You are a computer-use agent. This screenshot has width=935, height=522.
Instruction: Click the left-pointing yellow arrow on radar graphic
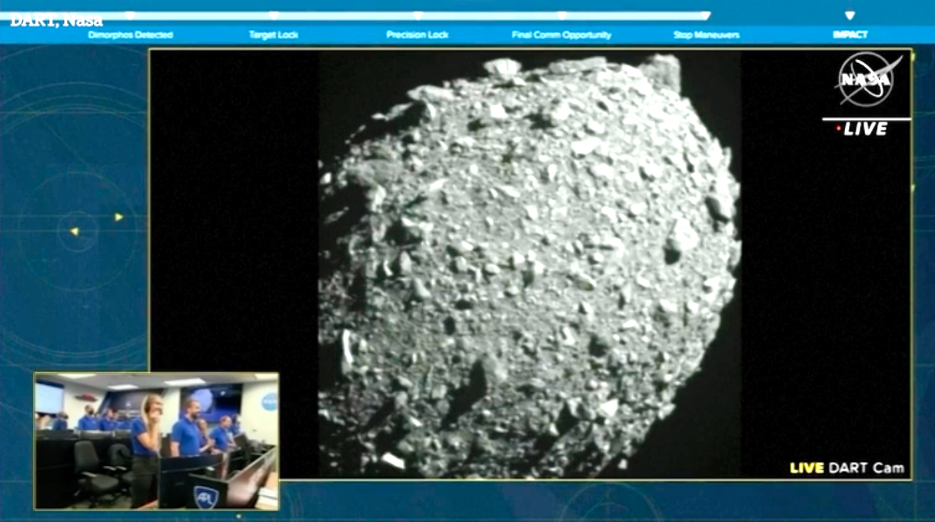pyautogui.click(x=75, y=231)
